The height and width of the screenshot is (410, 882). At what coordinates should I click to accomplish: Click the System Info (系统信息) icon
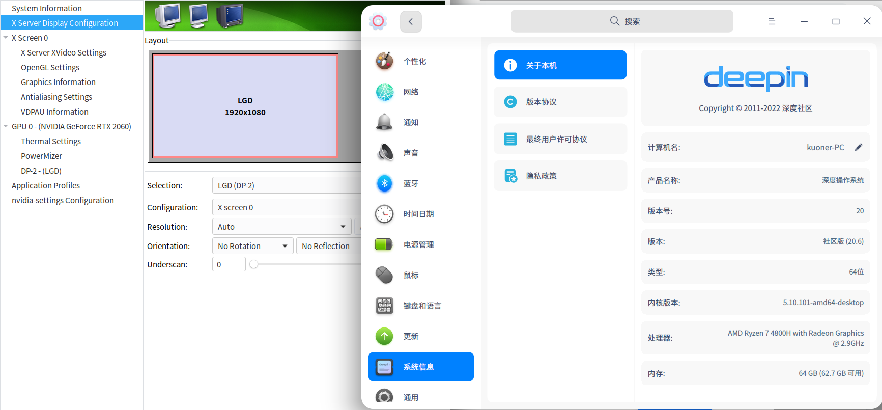[384, 367]
